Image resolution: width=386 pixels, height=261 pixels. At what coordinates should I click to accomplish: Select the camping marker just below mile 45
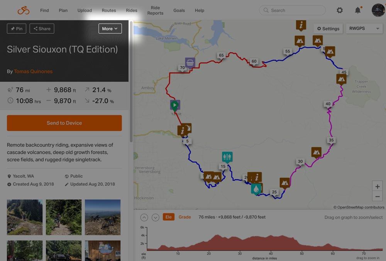point(341,79)
